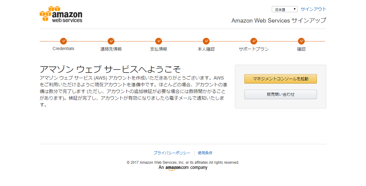Click the amazon.com company footer logo
This screenshot has width=366, height=186.
click(x=183, y=168)
